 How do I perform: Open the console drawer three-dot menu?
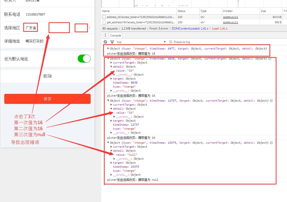[105, 35]
